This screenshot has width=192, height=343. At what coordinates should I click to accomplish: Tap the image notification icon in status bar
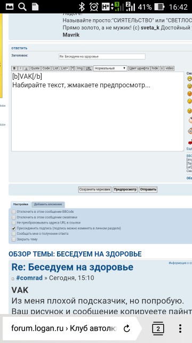click(x=10, y=7)
